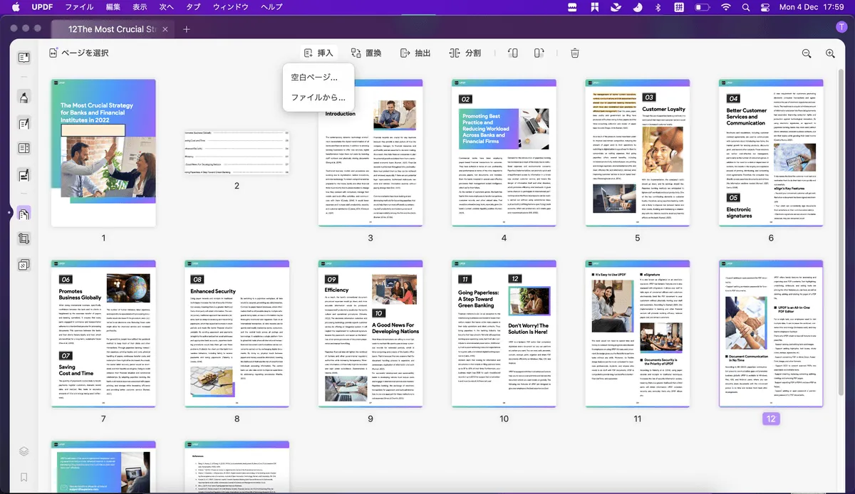Rotate pages counterclockwise icon

pos(513,53)
